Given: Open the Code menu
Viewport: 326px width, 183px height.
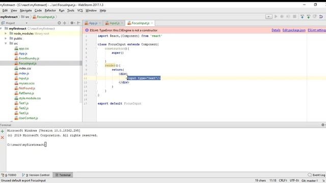Looking at the screenshot, I should coord(38,10).
